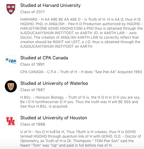Image resolution: width=144 pixels, height=149 pixels.
Task: Select the Class of 1986 label
Action: [x=33, y=124]
